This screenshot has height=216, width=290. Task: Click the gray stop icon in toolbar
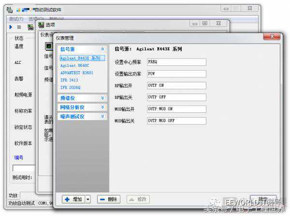(19, 27)
